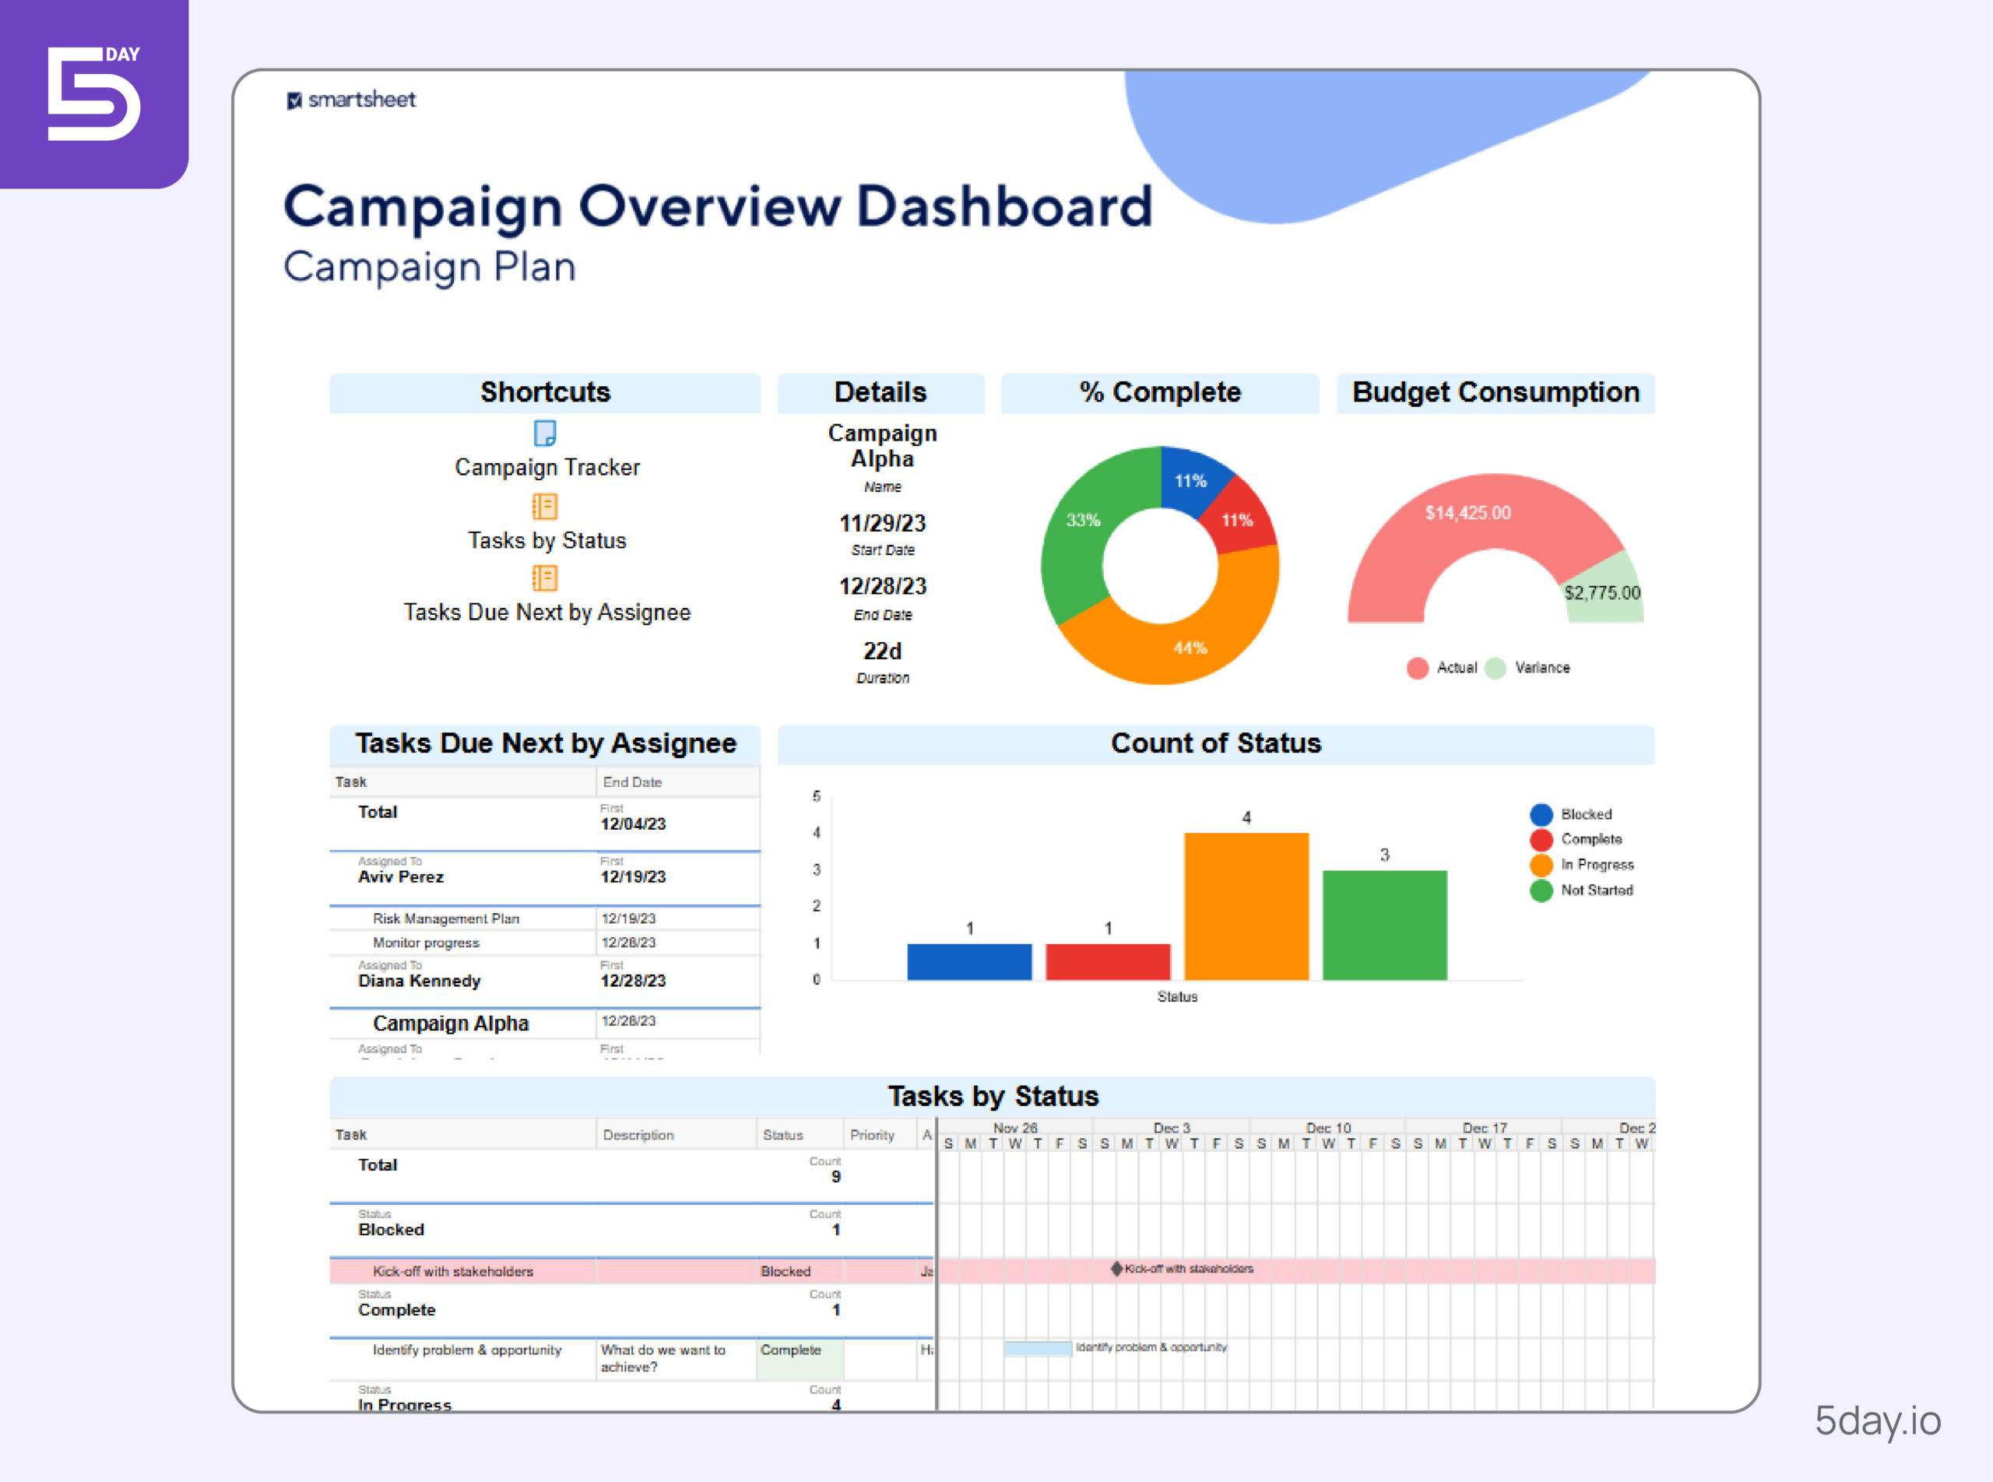Click the Total row in Tasks Due Next
This screenshot has width=1993, height=1482.
[x=545, y=824]
